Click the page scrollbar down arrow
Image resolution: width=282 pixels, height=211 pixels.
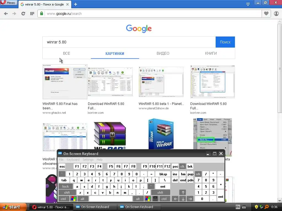[x=280, y=200]
